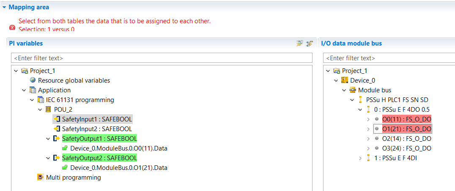
Task: Expand the O2(14) : FS_O_DO output
Action: [x=369, y=139]
